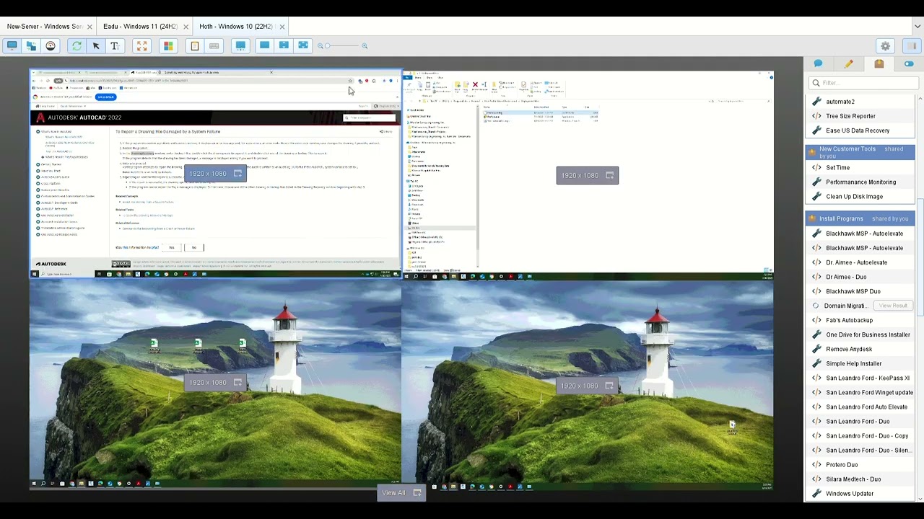This screenshot has width=924, height=519.
Task: Run the Blackhawk MSP Duo script
Action: (860, 291)
